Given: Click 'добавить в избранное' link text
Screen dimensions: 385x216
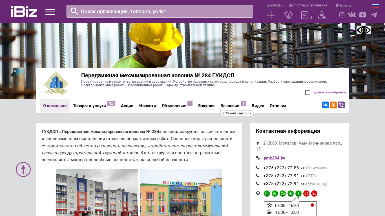Looking at the screenshot, I should tap(330, 93).
